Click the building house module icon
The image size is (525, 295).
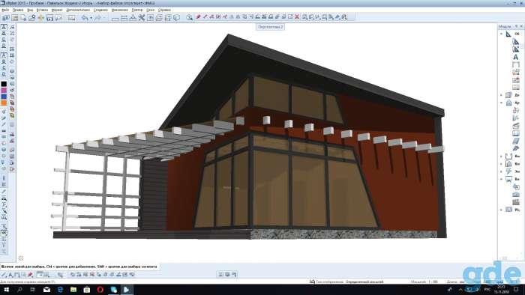[508, 103]
